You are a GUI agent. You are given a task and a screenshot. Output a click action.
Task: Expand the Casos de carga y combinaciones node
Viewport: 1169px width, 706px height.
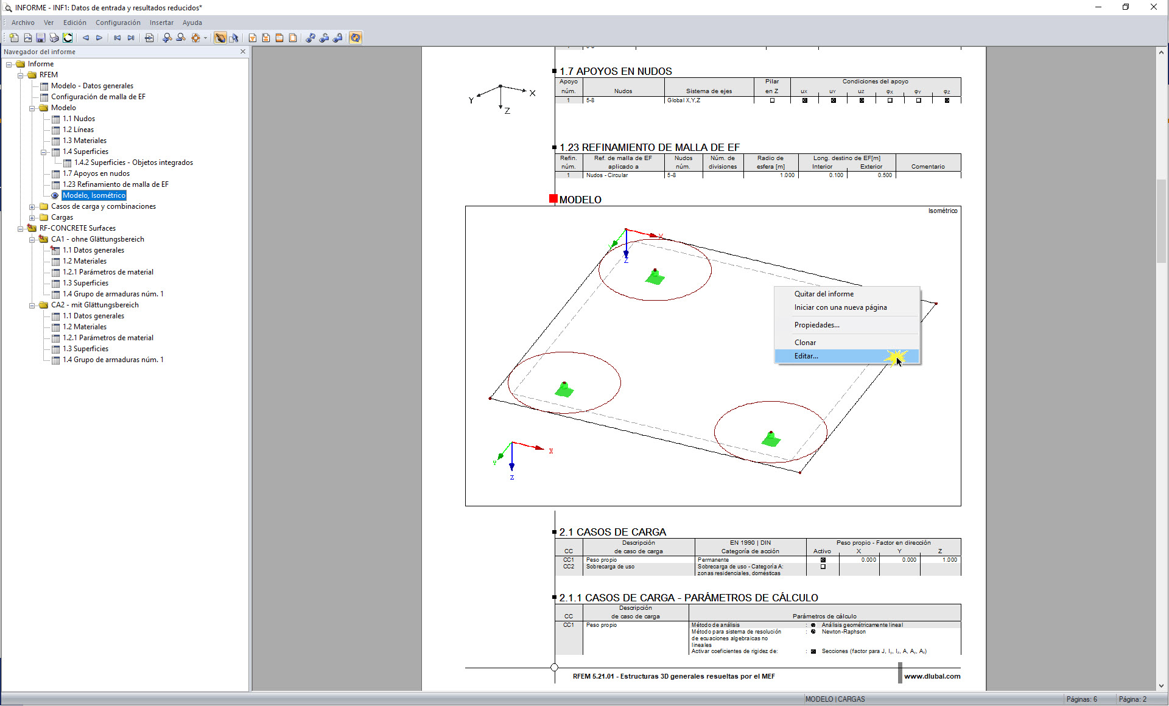(32, 207)
